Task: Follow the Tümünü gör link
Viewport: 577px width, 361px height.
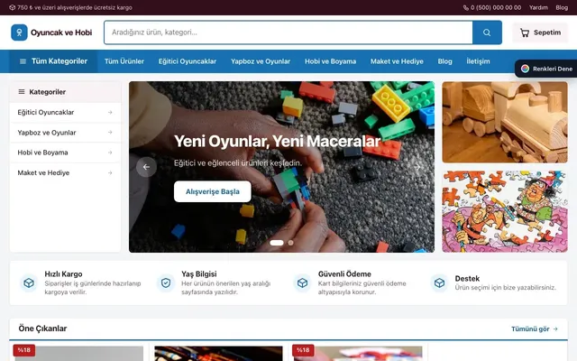Action: (x=535, y=329)
